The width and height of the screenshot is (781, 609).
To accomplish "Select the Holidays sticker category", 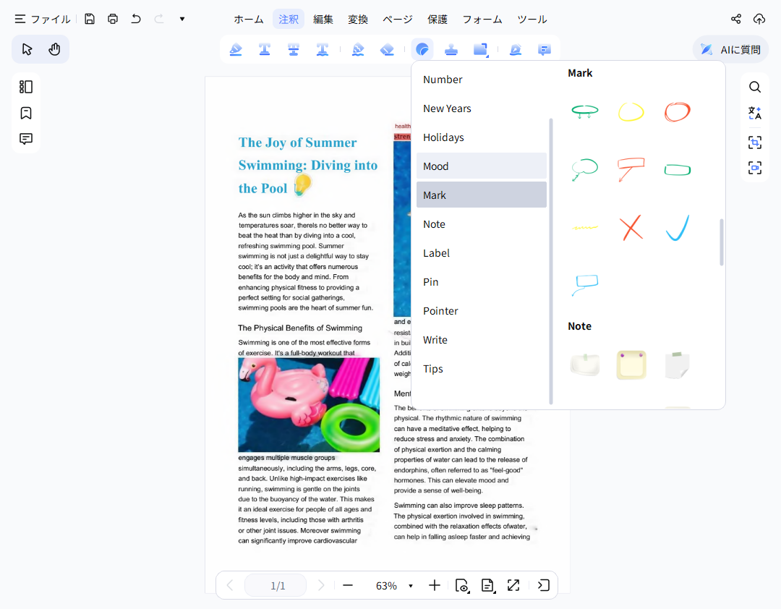I will pyautogui.click(x=443, y=137).
